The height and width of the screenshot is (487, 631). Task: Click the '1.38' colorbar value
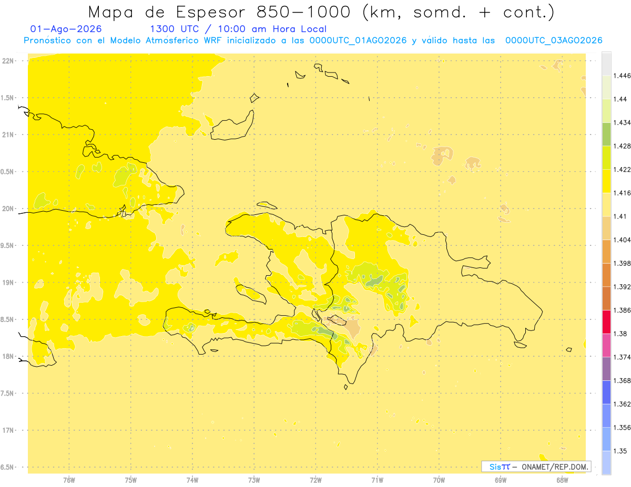coord(620,334)
